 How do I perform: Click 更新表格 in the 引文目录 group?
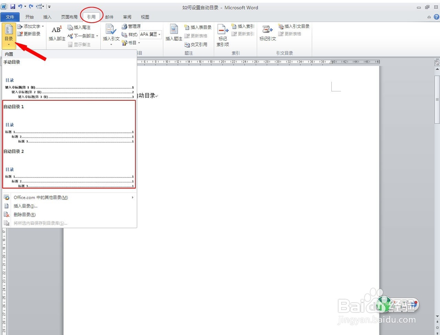click(290, 34)
